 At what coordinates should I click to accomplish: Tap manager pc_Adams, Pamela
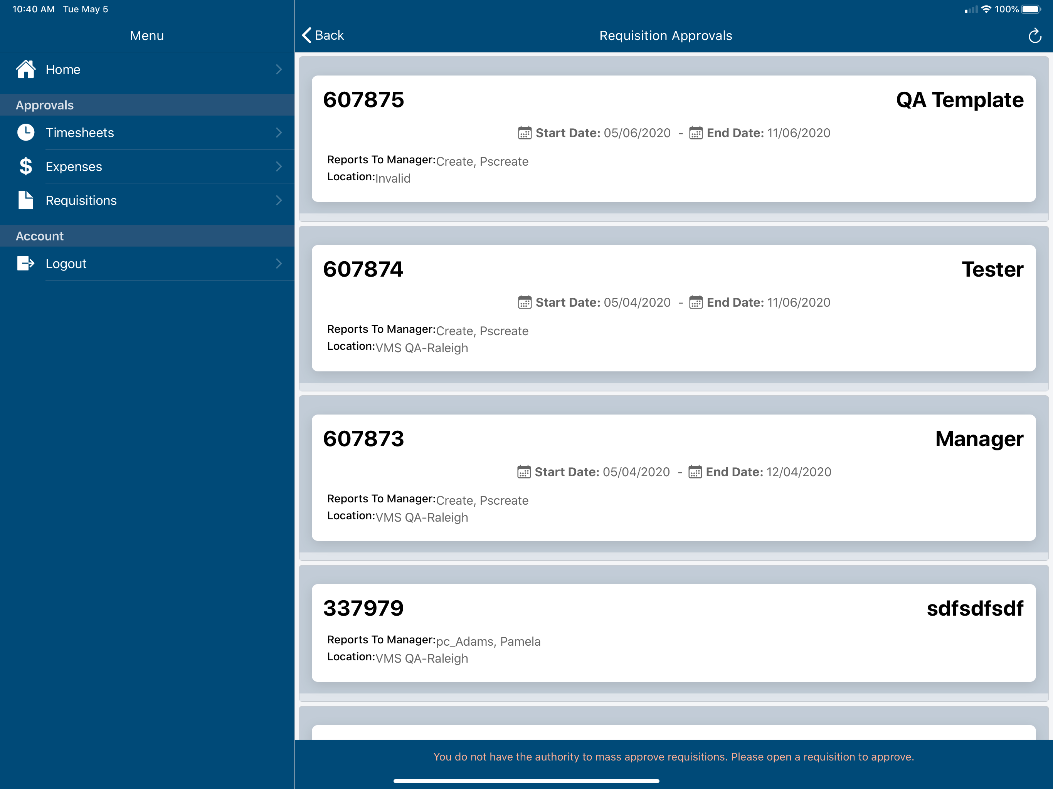click(x=488, y=641)
